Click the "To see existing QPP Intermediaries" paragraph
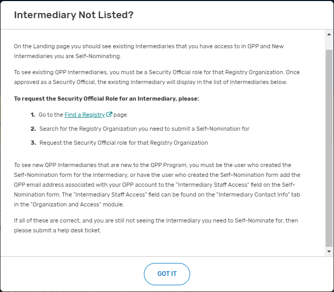 click(x=156, y=77)
